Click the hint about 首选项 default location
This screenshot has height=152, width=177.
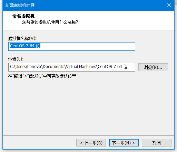43,76
